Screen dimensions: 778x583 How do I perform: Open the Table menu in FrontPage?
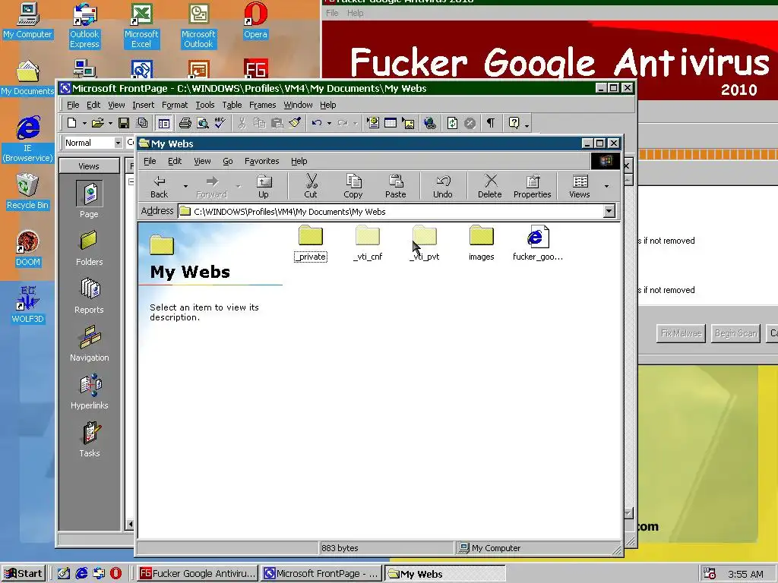pos(232,105)
